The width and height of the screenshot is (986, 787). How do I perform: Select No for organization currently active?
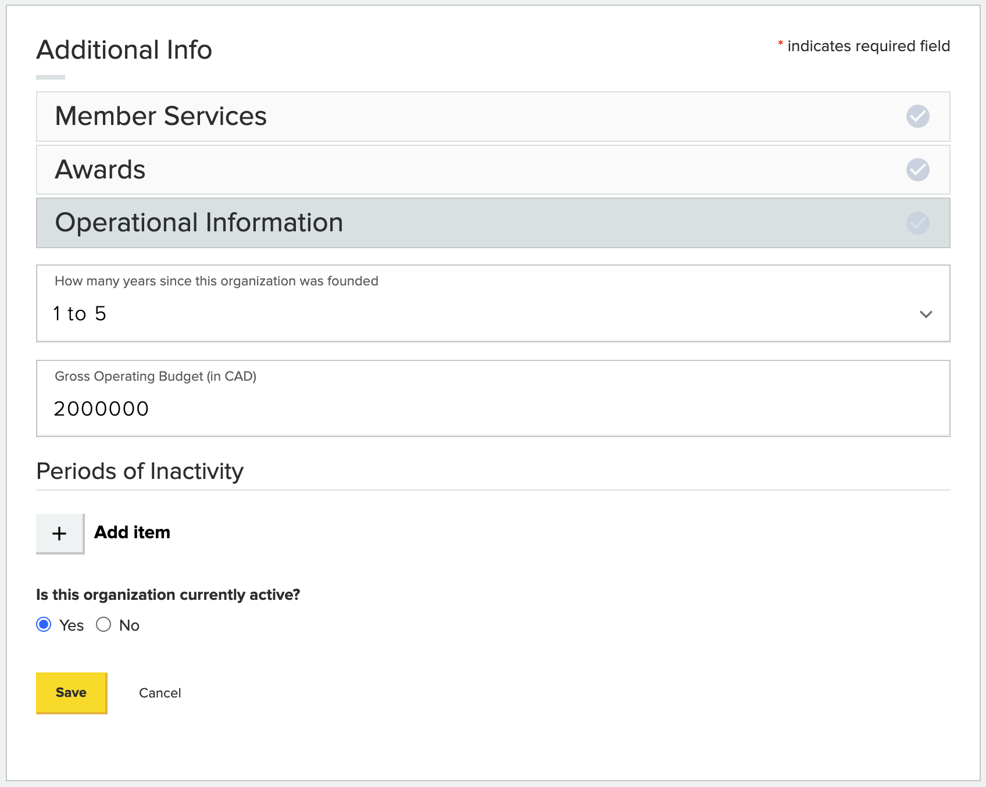point(103,624)
